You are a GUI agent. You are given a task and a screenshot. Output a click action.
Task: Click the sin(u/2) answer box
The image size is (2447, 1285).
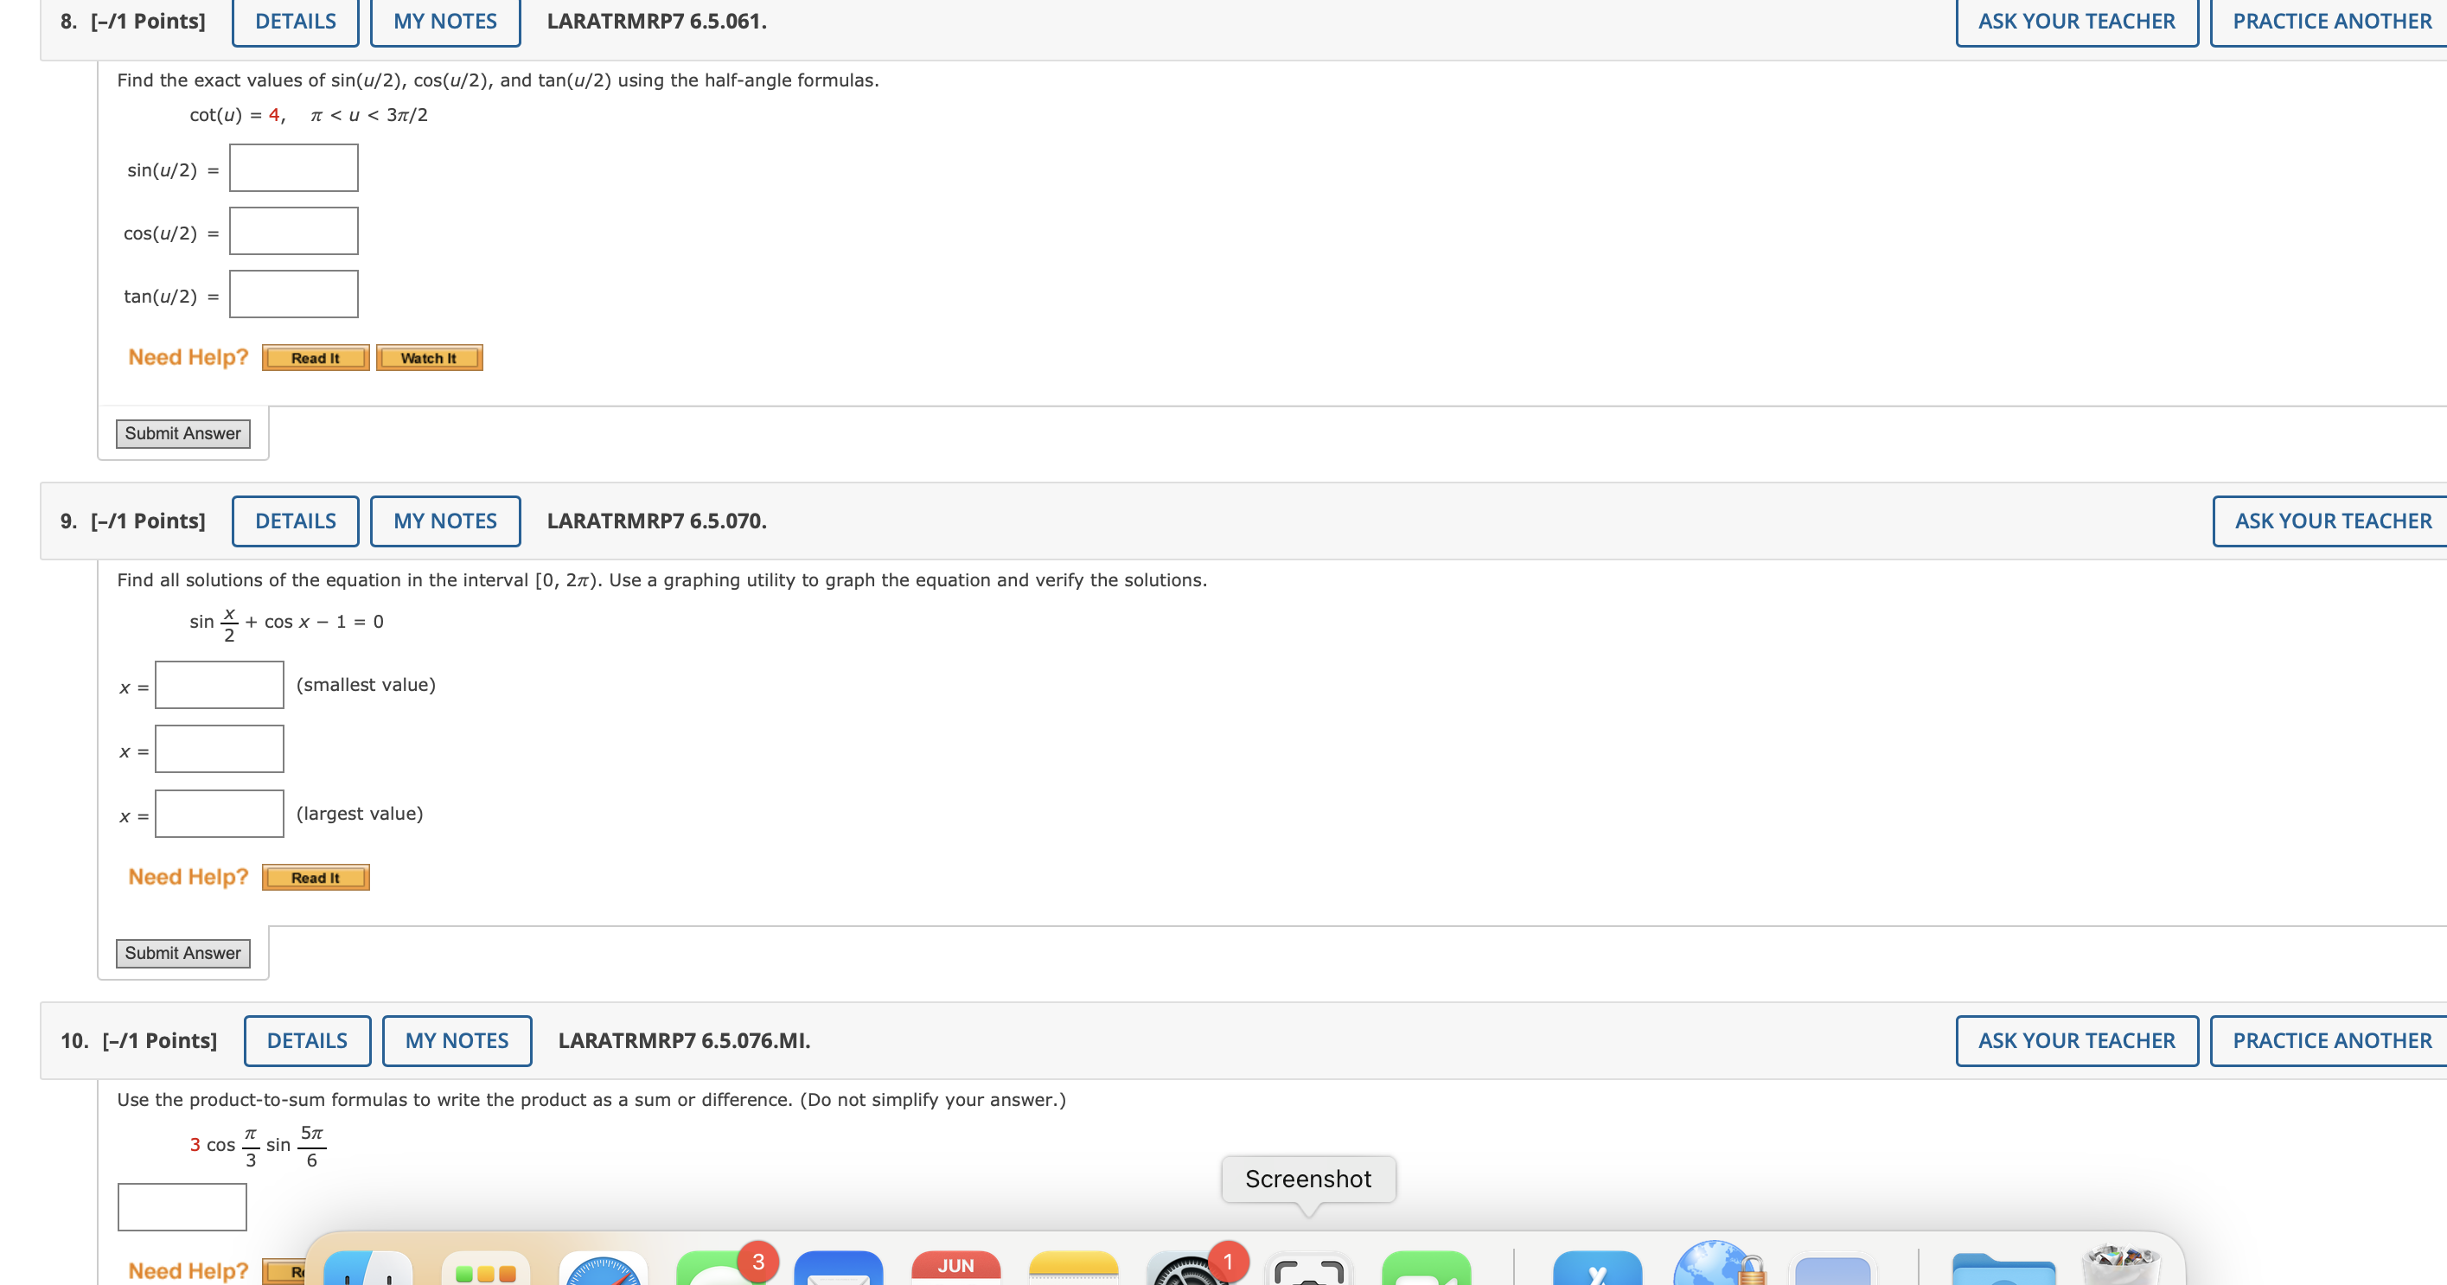point(293,168)
